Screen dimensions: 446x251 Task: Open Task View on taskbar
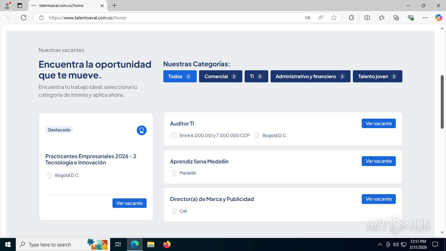(x=118, y=244)
